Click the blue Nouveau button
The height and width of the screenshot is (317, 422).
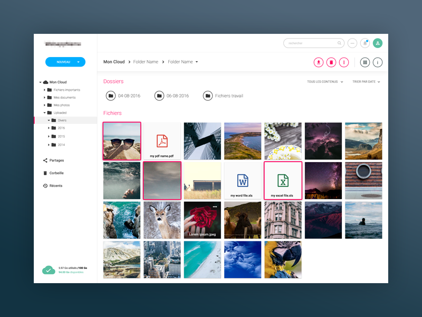pos(65,62)
